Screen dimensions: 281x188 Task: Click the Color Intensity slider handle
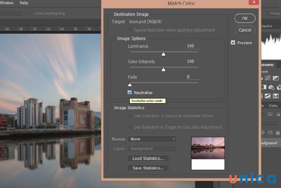coord(163,69)
